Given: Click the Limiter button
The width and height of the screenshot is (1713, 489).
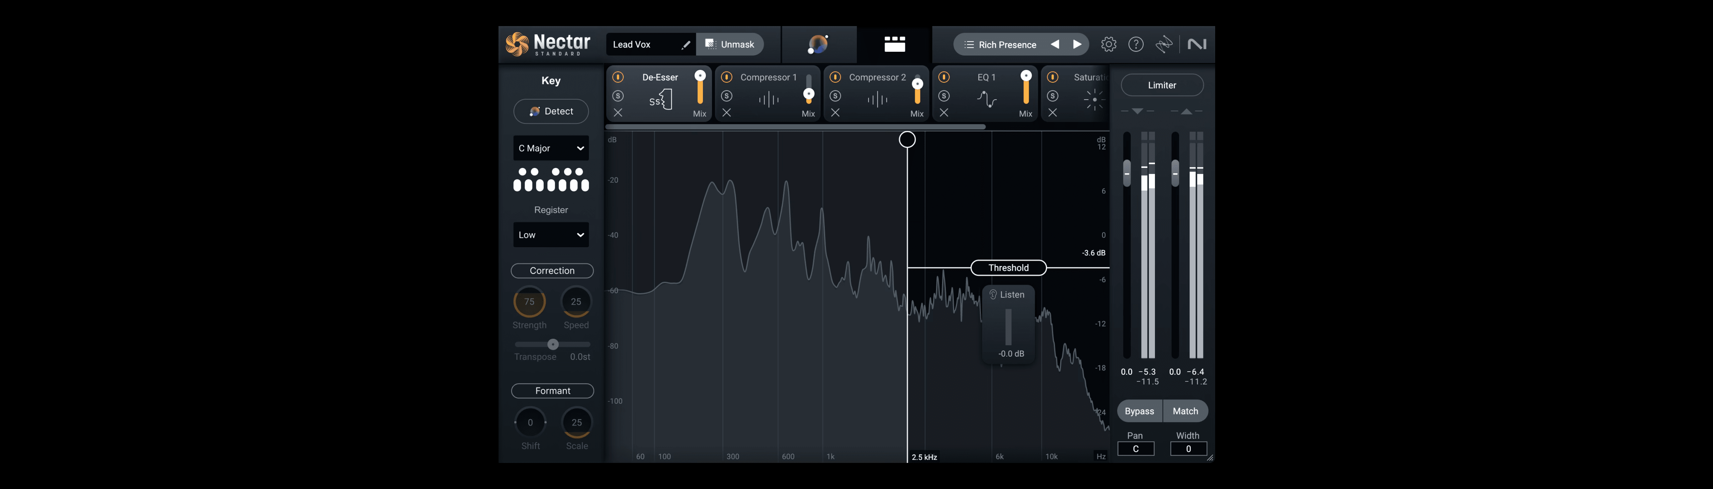Looking at the screenshot, I should tap(1162, 85).
